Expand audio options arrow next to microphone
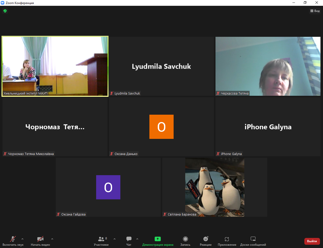The image size is (323, 248). pos(22,239)
